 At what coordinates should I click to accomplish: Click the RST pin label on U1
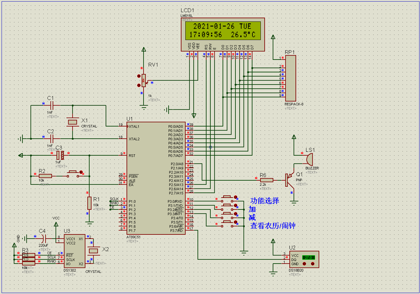pyautogui.click(x=132, y=156)
